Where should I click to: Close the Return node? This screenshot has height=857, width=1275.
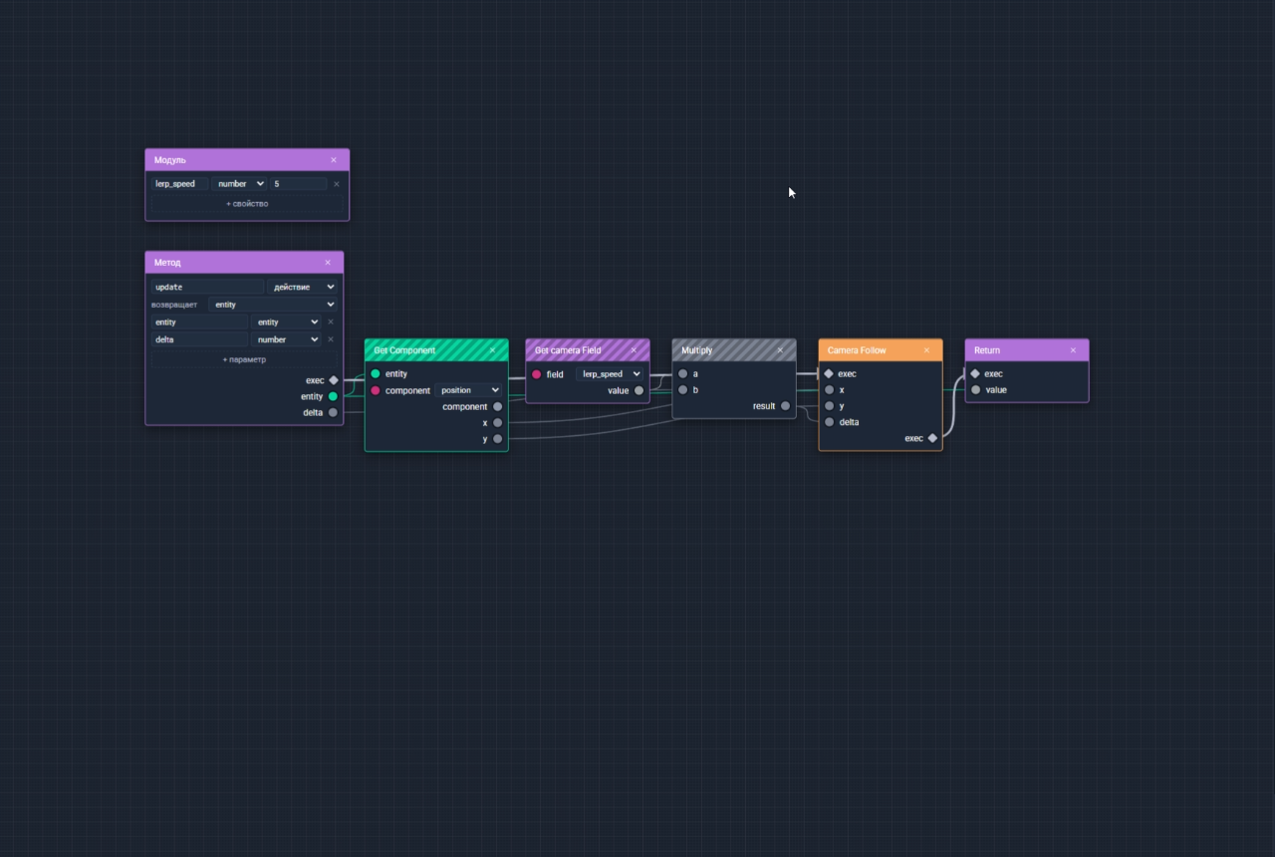1073,350
